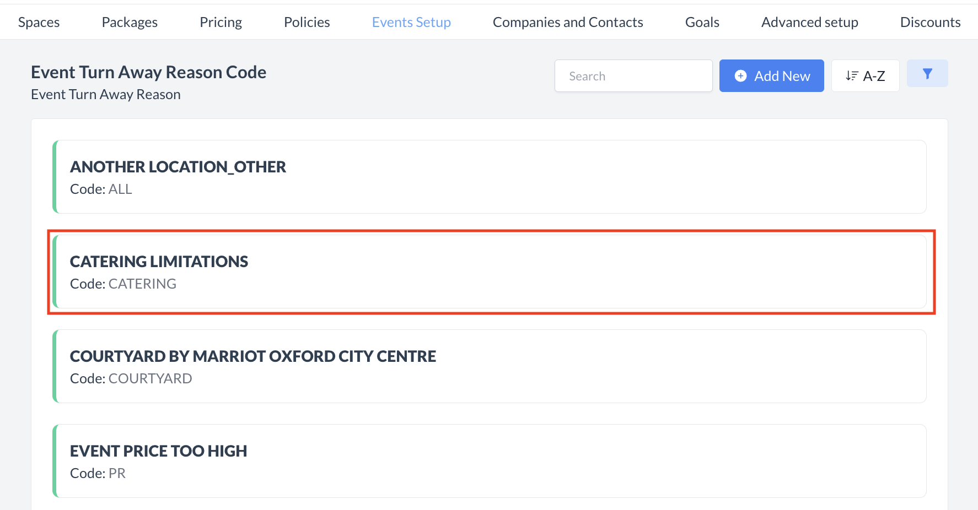Select the Events Setup tab
Viewport: 978px width, 510px height.
point(411,22)
